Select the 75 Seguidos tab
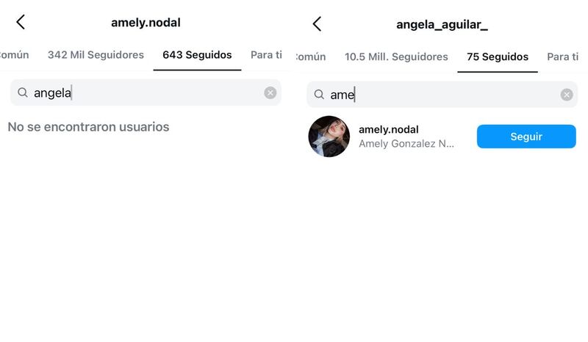 (498, 57)
